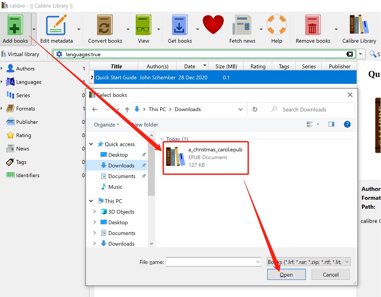Toggle the preview pane icon in dialog
This screenshot has height=297, width=381.
(331, 124)
